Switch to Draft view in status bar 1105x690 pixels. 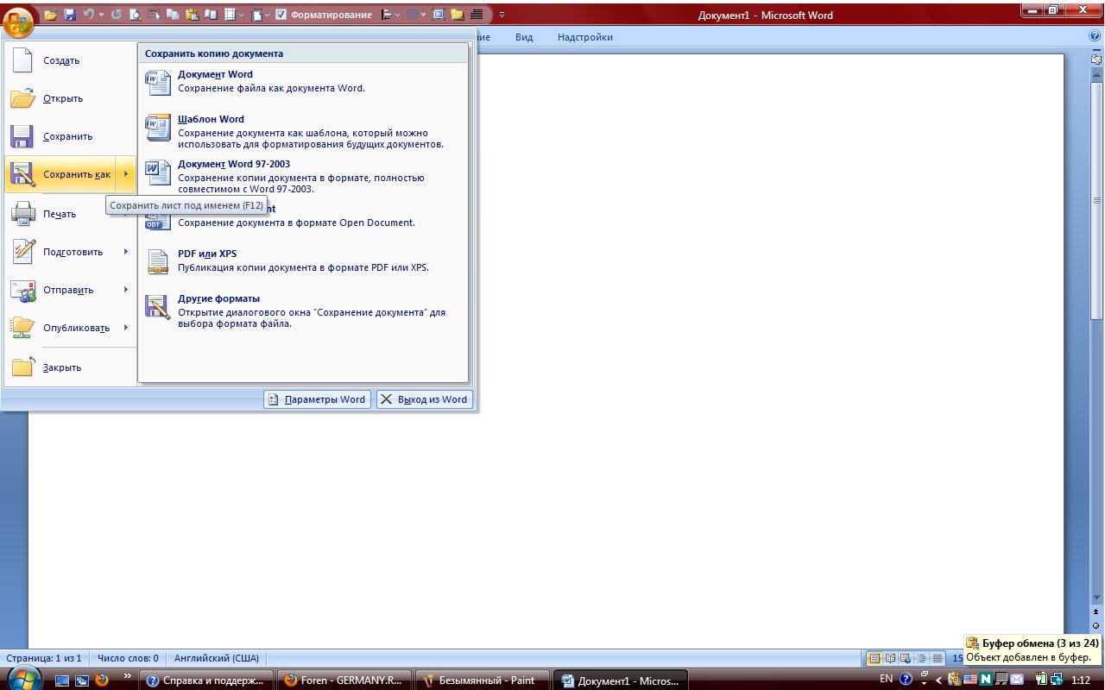coord(937,658)
